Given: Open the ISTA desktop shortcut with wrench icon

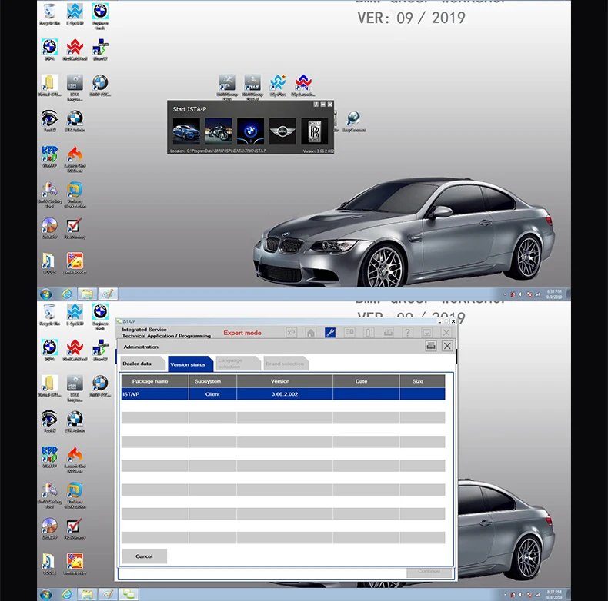Looking at the screenshot, I should point(227,86).
